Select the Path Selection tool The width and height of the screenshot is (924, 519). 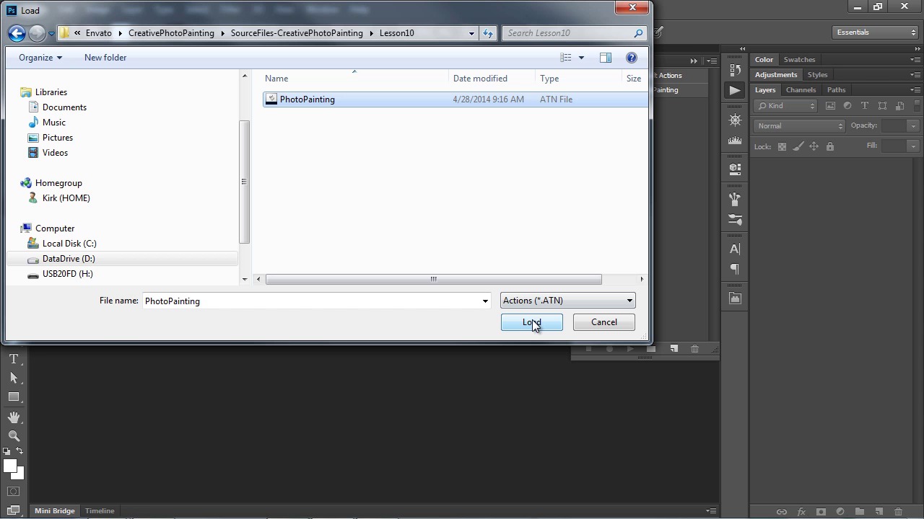pos(14,378)
